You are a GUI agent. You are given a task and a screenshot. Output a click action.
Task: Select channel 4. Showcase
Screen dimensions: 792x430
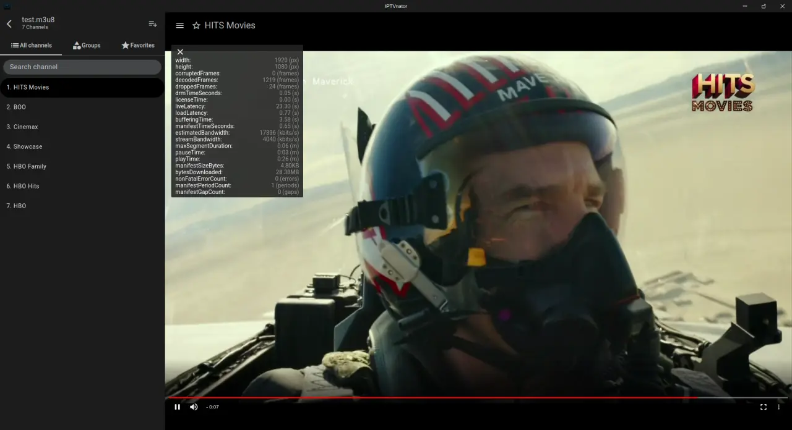click(82, 146)
